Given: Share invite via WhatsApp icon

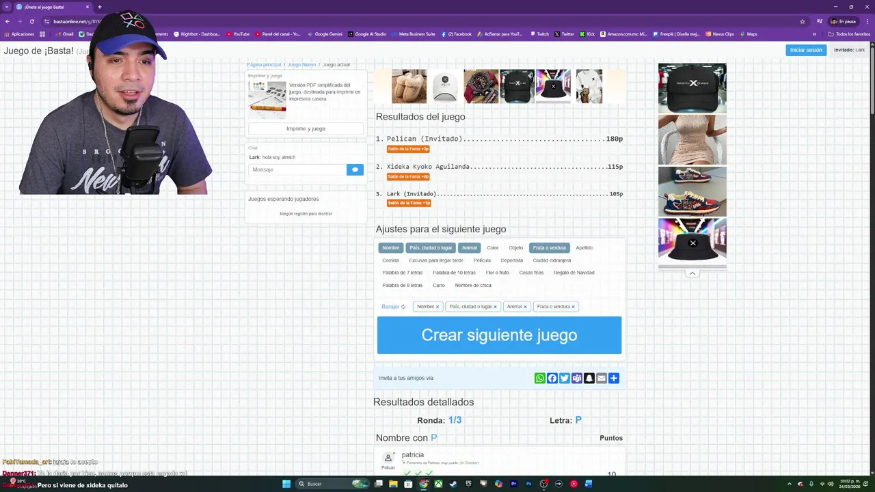Looking at the screenshot, I should (x=539, y=378).
